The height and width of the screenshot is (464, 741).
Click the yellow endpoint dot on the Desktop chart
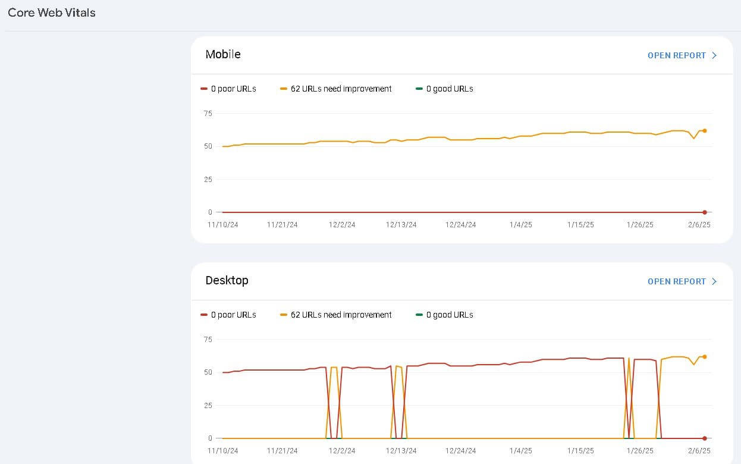click(x=705, y=357)
